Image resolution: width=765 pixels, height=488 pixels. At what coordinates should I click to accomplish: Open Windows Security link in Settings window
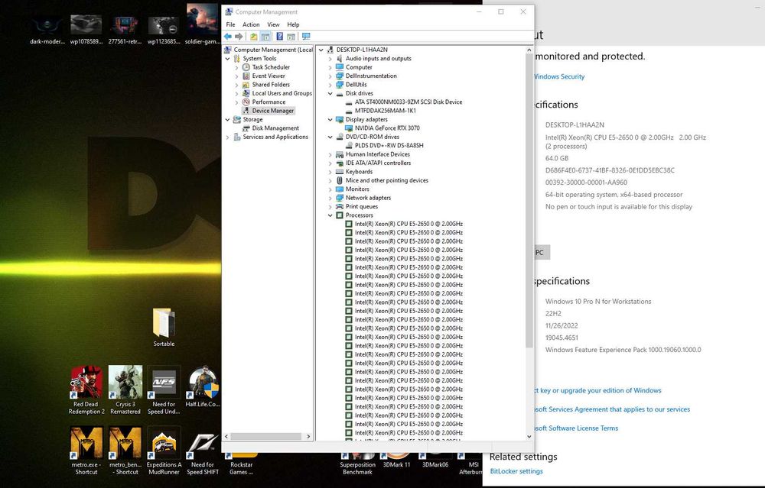click(x=559, y=76)
